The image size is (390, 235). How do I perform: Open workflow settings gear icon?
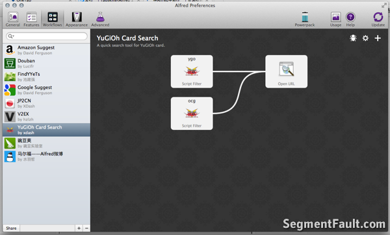365,38
